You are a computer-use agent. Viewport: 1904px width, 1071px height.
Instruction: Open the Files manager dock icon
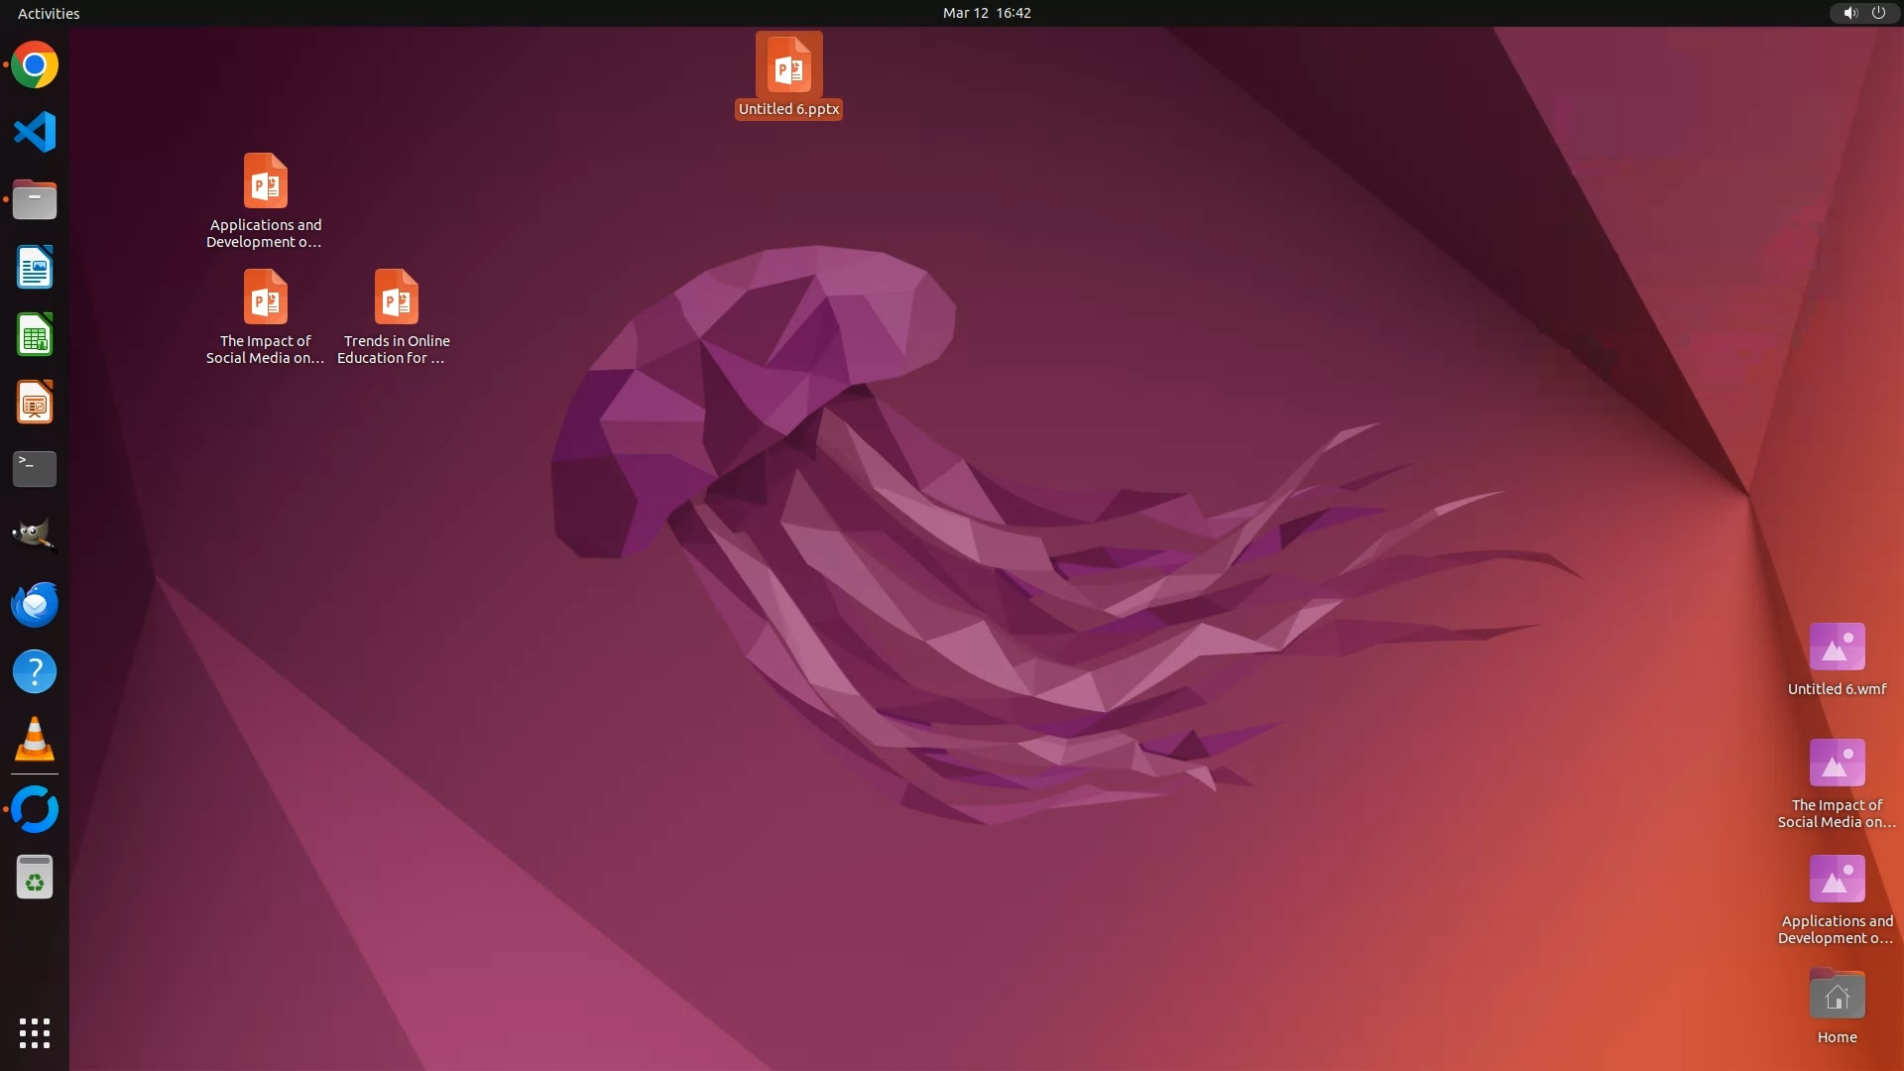[35, 199]
